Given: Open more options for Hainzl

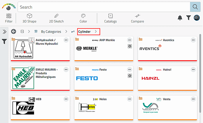Looking at the screenshot, I should click(x=193, y=70).
